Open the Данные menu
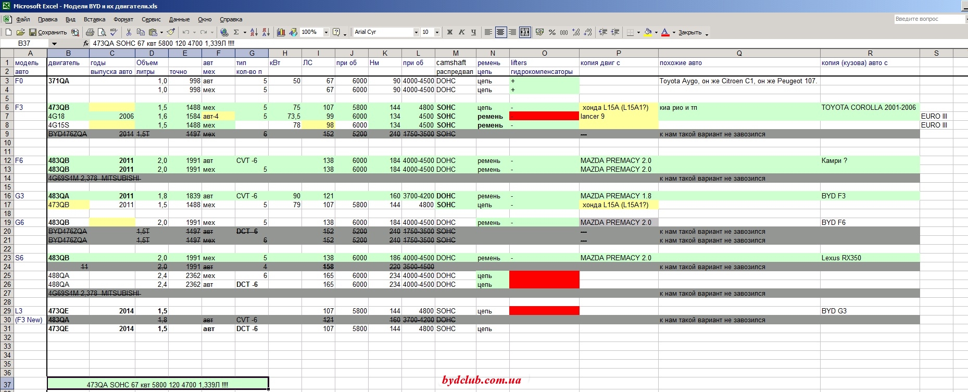Viewport: 968px width, 392px height. [x=179, y=19]
